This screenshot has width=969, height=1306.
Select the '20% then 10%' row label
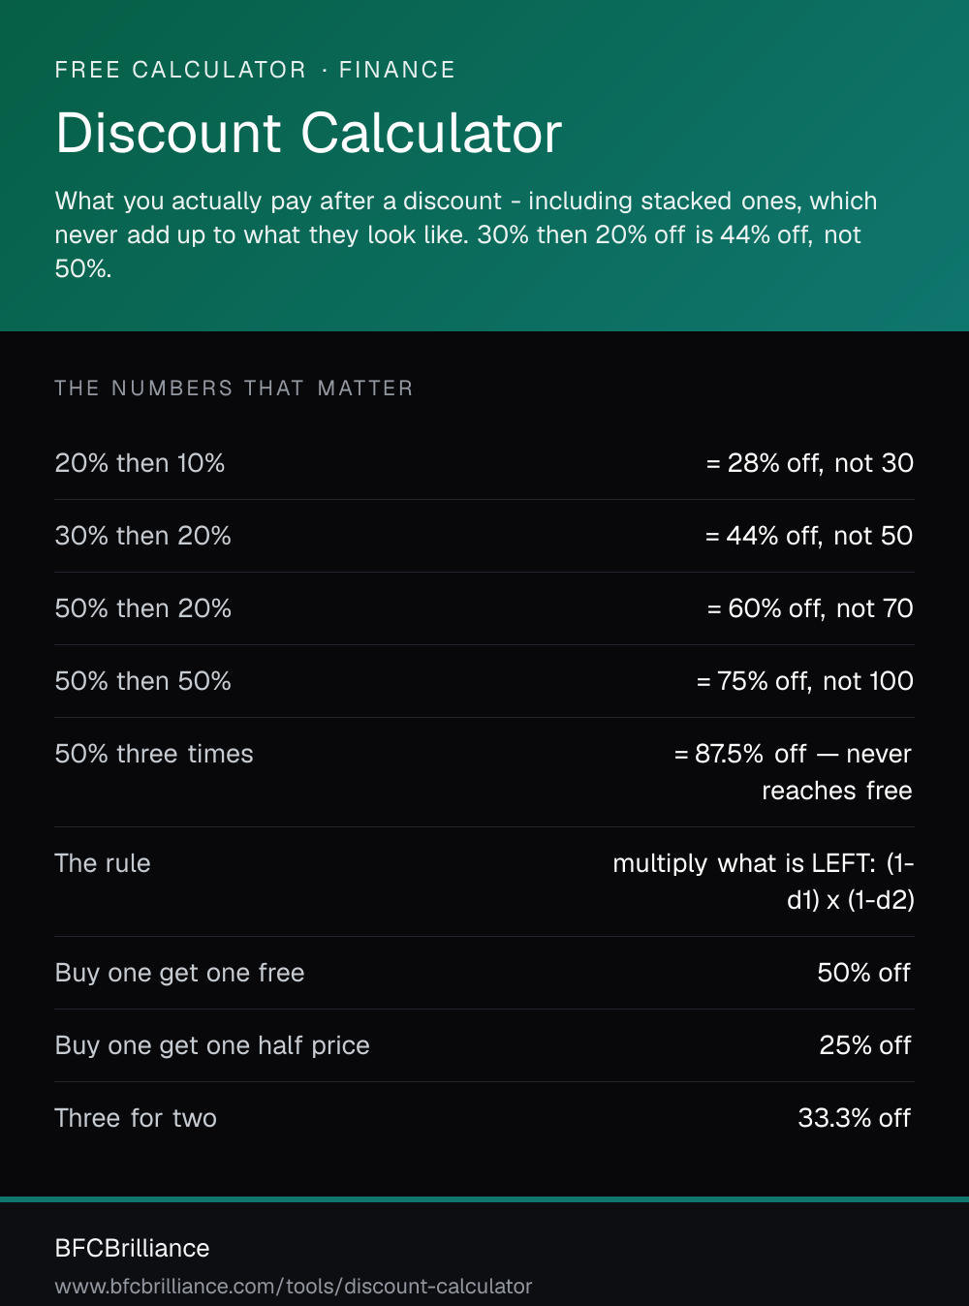click(x=140, y=463)
